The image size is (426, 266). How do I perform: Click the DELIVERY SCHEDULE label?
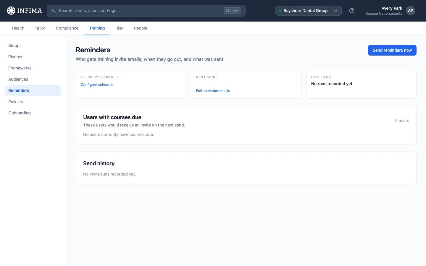[x=100, y=77]
